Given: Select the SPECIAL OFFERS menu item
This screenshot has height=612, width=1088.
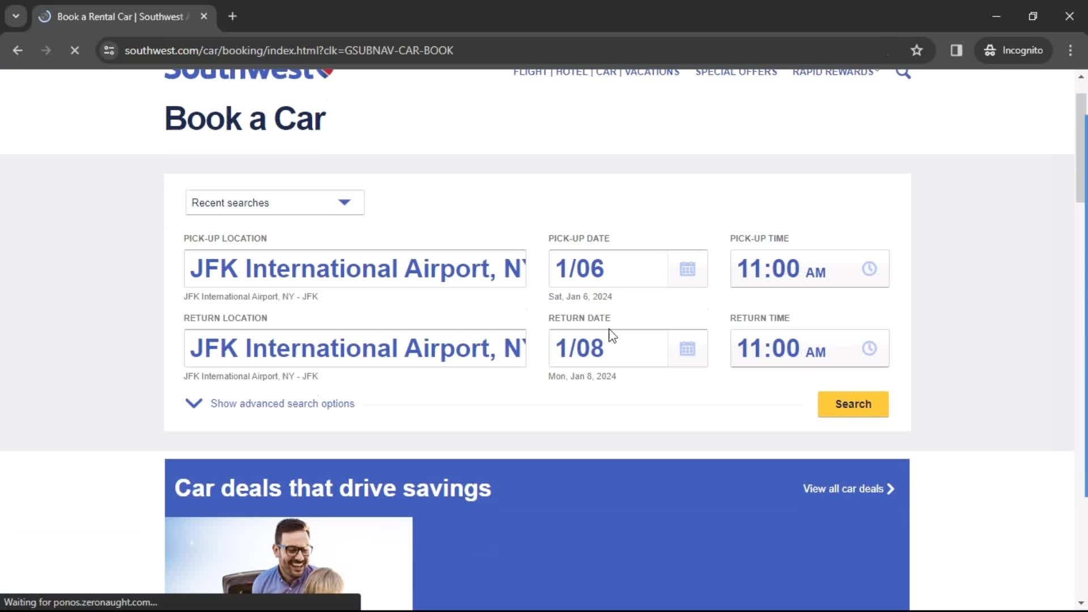Looking at the screenshot, I should pyautogui.click(x=736, y=72).
